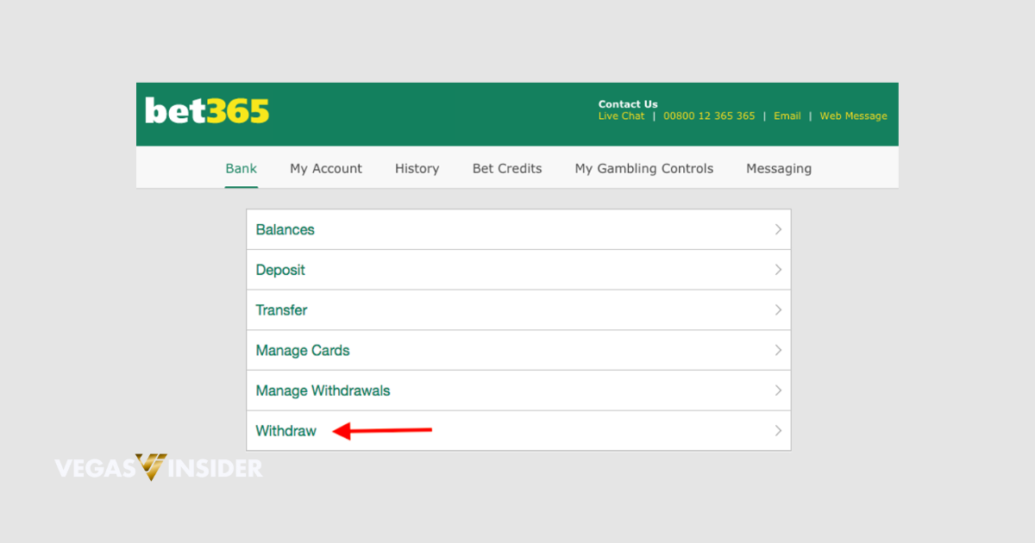Switch to the My Account tab

click(326, 169)
